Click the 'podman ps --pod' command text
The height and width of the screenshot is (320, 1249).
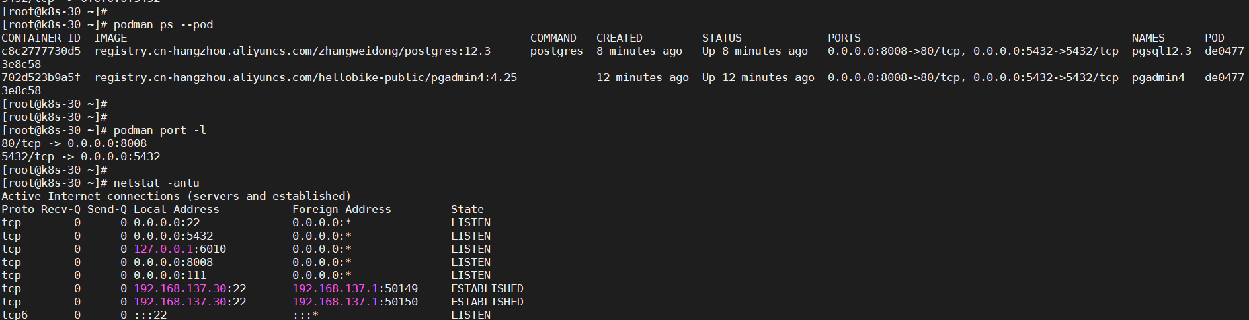click(x=163, y=24)
